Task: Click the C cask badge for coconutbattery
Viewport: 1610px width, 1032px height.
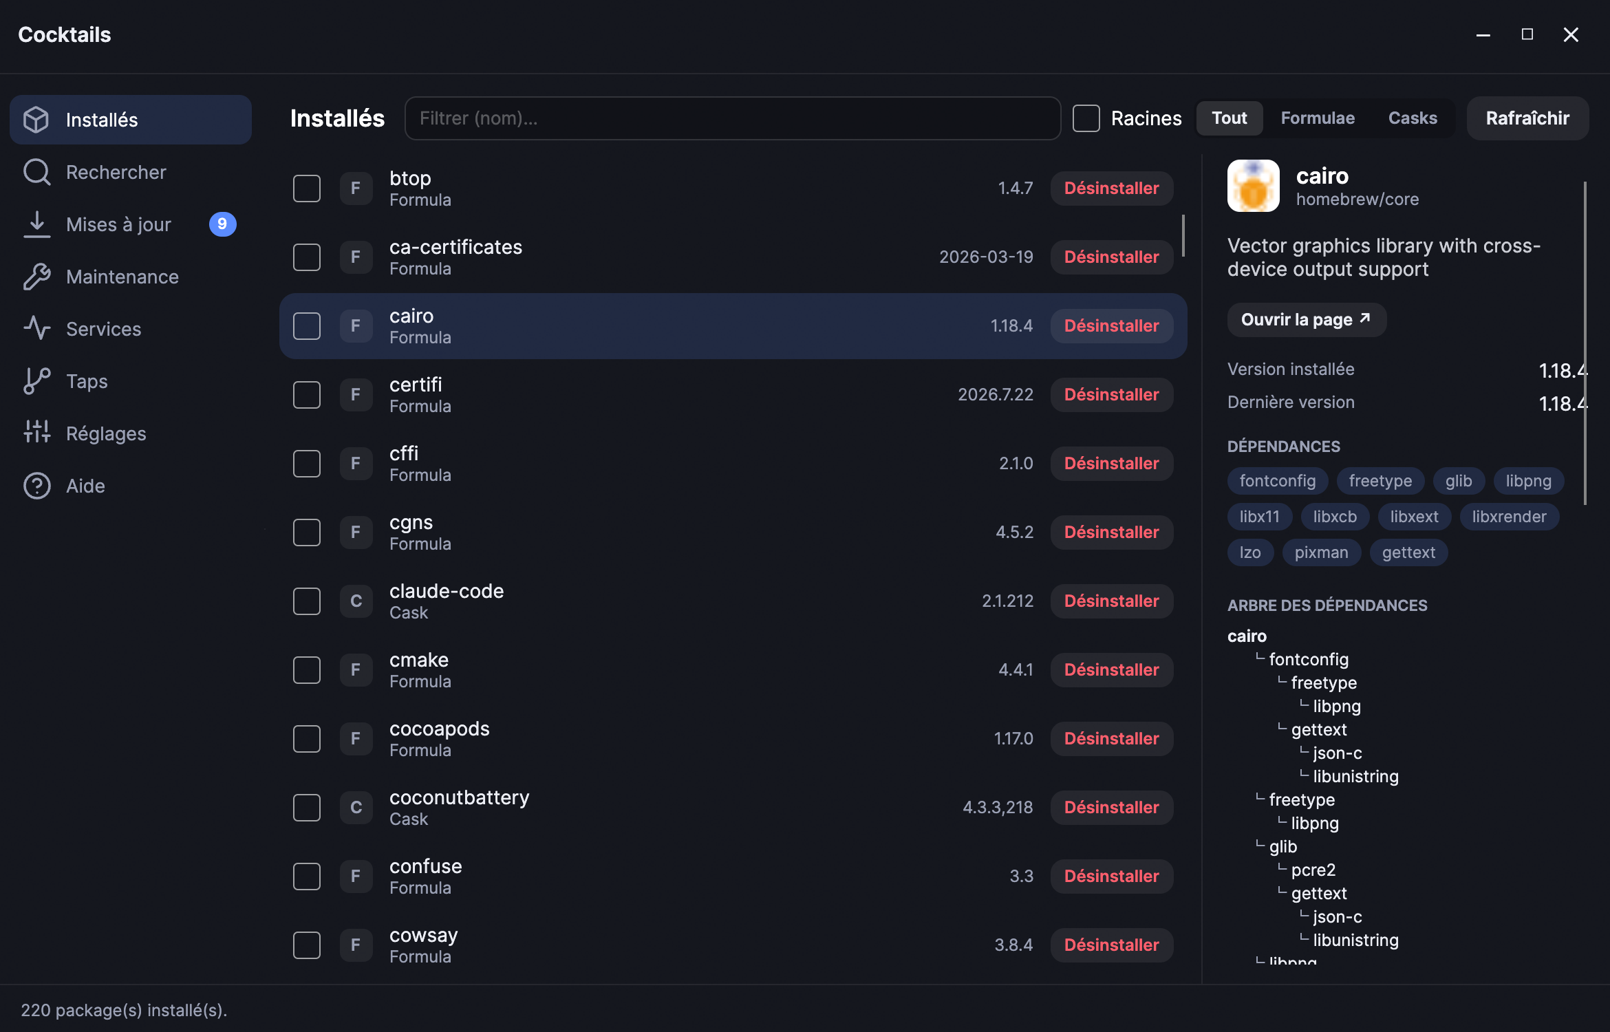Action: [356, 808]
